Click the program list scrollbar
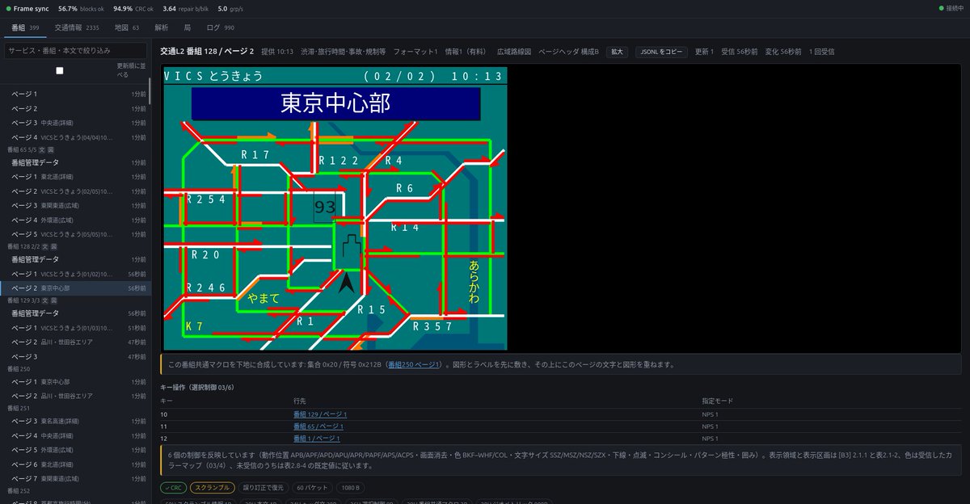Viewport: 970px width, 504px height. (150, 91)
